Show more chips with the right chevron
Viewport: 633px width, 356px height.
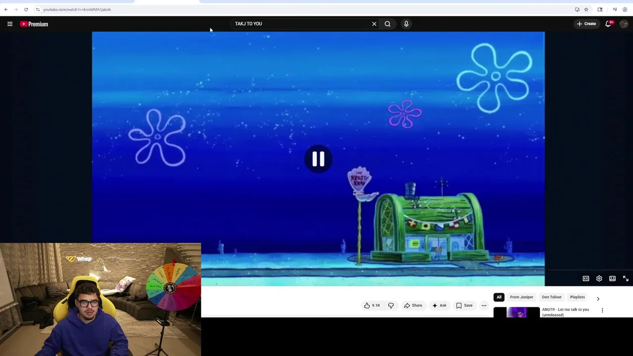point(598,299)
